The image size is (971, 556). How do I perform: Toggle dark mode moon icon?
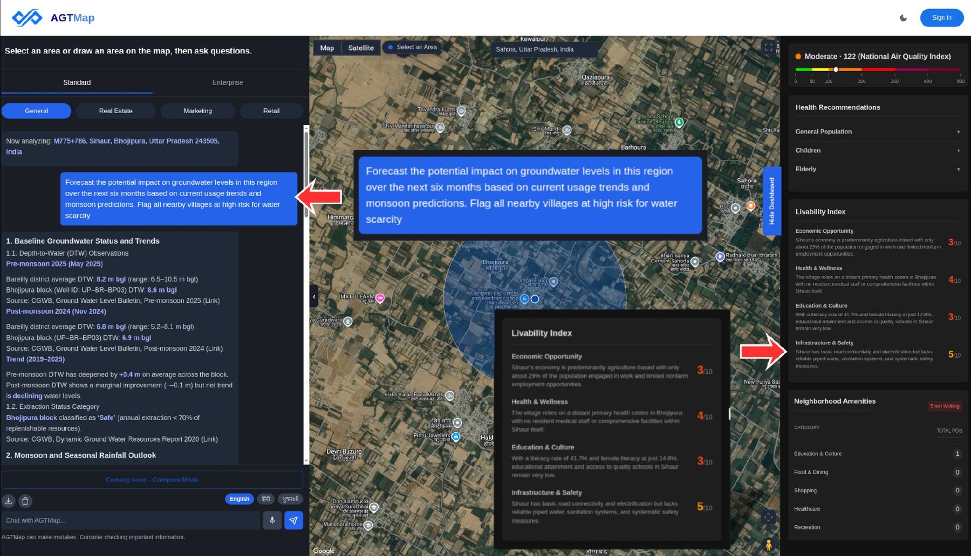(x=904, y=18)
